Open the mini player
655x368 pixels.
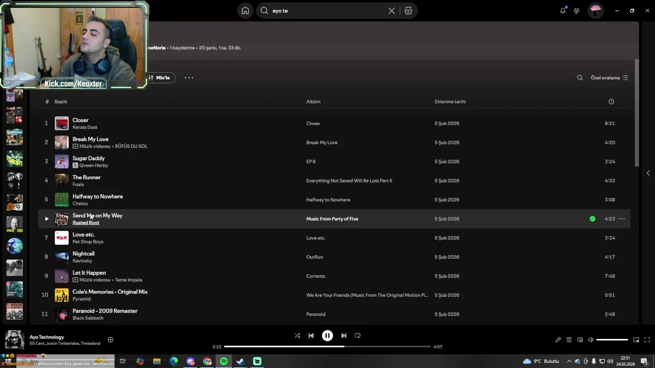click(x=636, y=340)
